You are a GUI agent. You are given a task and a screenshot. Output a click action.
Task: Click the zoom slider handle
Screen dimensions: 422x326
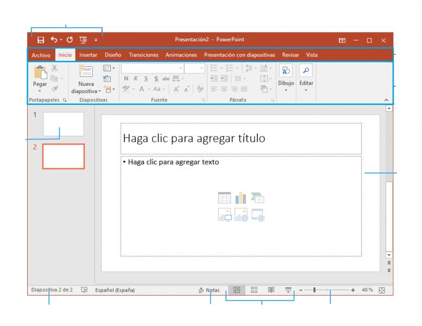pos(314,290)
